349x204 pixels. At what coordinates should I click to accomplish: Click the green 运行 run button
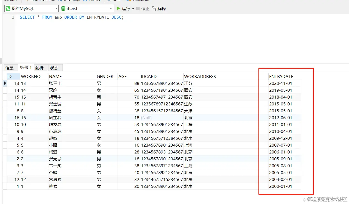click(124, 9)
